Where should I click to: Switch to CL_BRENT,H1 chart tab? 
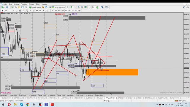[90, 98]
